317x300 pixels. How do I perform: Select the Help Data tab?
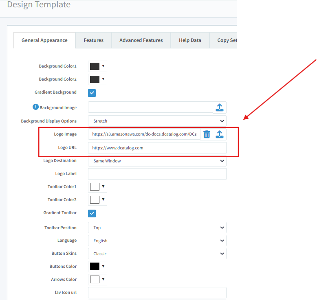tap(190, 40)
